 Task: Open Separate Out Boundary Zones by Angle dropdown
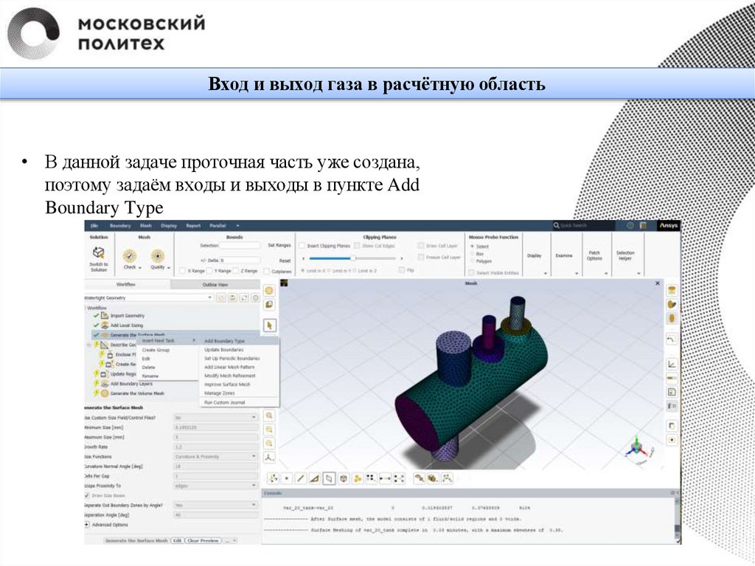215,505
